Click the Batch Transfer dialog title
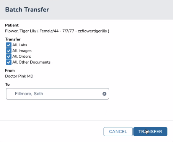The height and width of the screenshot is (142, 173). [x=27, y=10]
